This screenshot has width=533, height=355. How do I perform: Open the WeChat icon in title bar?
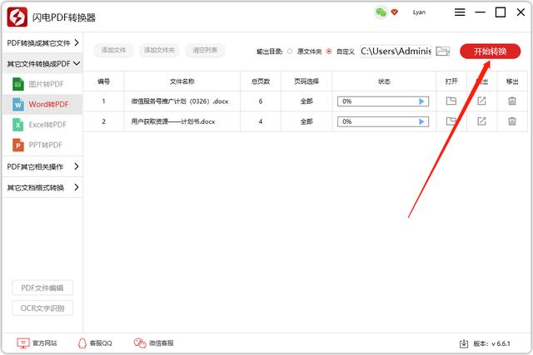(381, 12)
